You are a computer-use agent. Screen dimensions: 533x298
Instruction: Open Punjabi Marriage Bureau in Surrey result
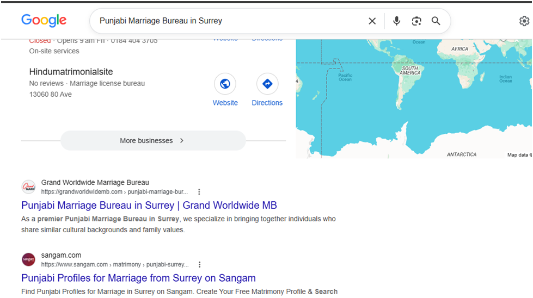[149, 206]
